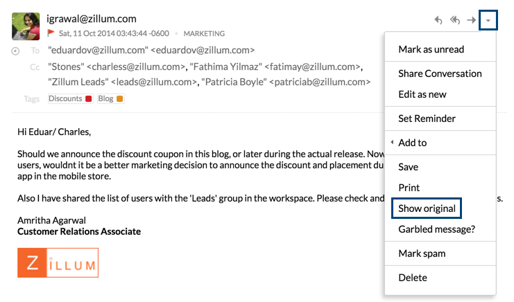The image size is (514, 302).
Task: Open the more actions dropdown arrow
Action: pos(488,20)
